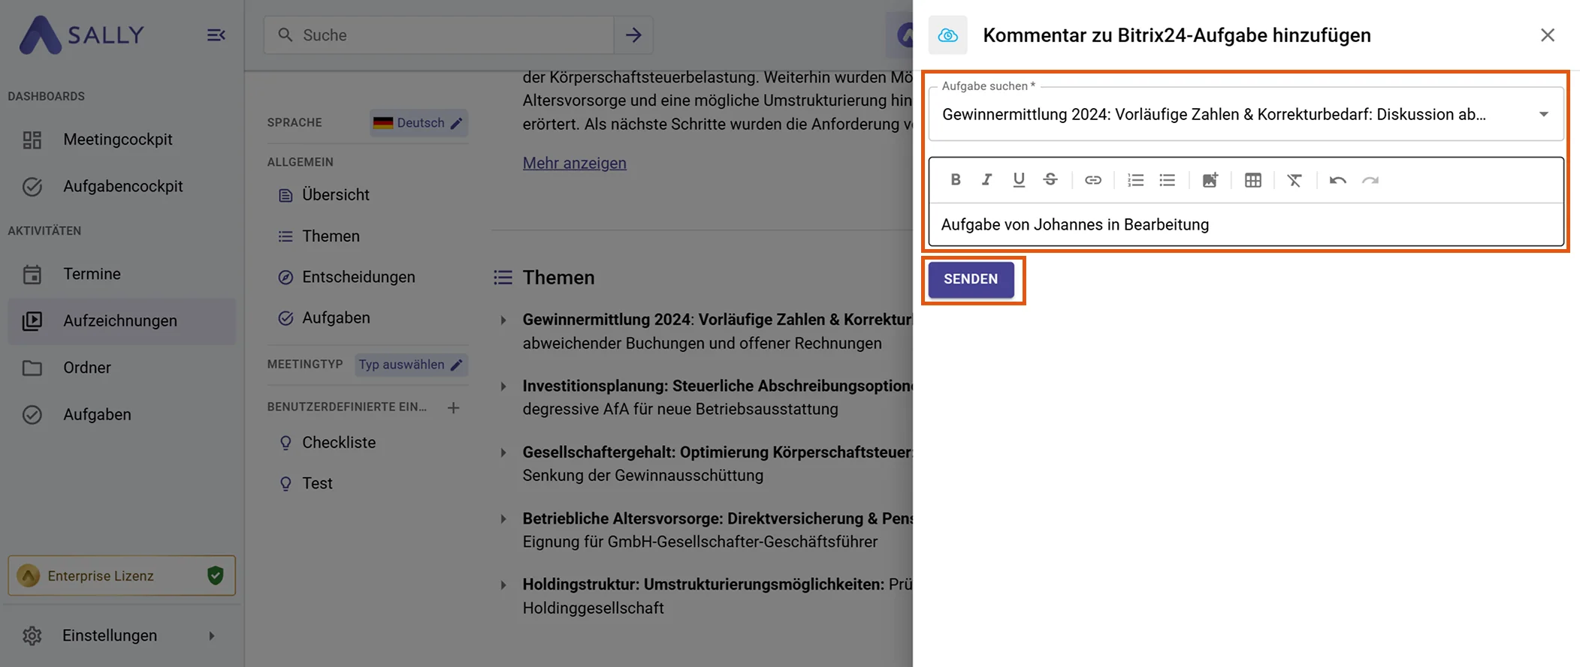Viewport: 1580px width, 667px height.
Task: Expand the Gewinnermittlung 2024 topic
Action: (x=503, y=320)
